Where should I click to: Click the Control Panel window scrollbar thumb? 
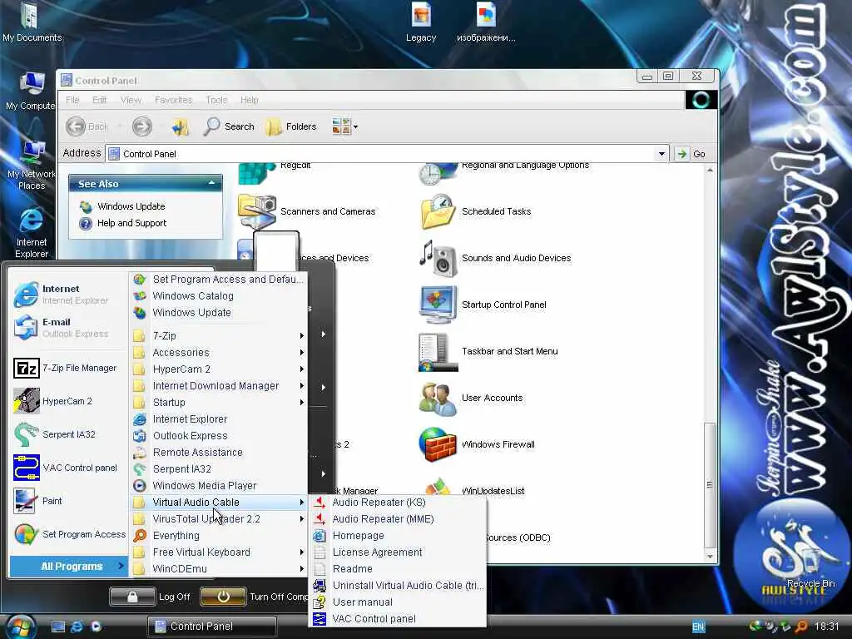pyautogui.click(x=710, y=484)
